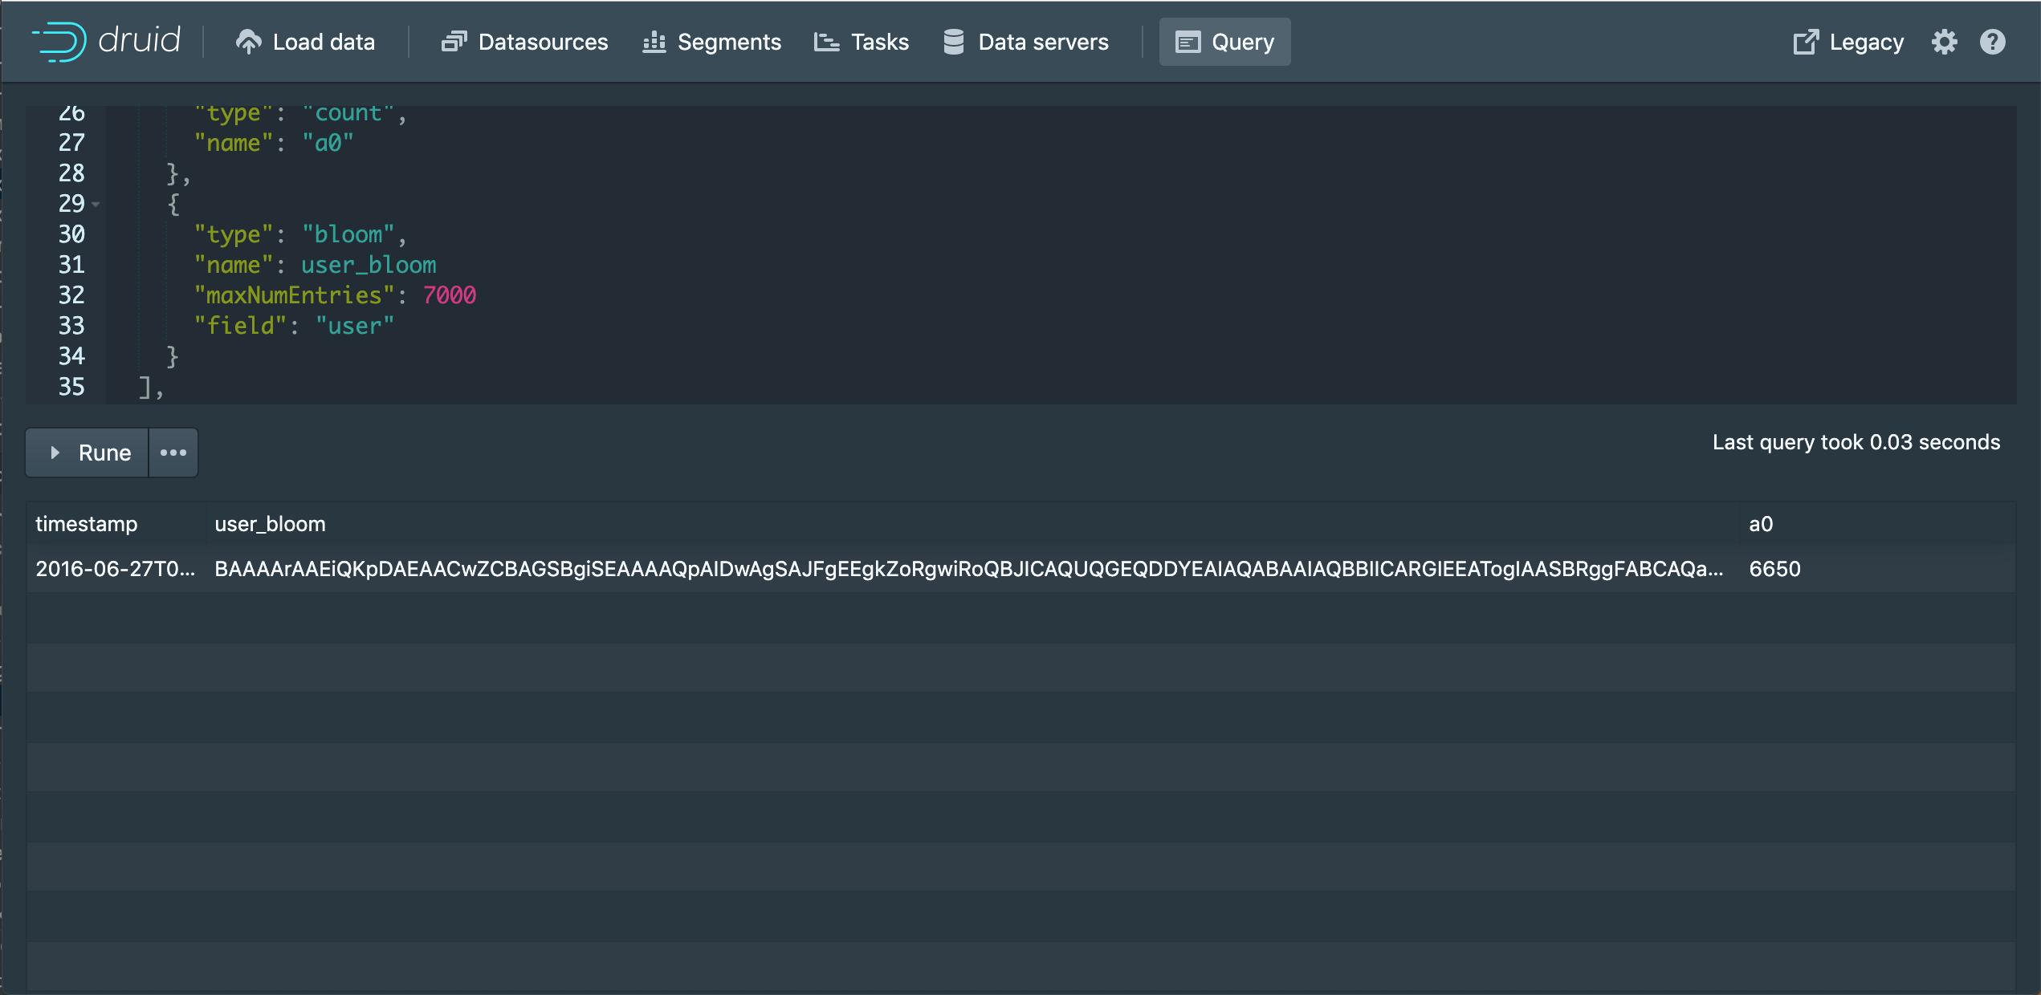
Task: Click the Datasources stack icon
Action: (454, 42)
